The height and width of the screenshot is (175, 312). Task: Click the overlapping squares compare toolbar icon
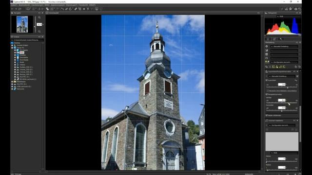coord(47,9)
